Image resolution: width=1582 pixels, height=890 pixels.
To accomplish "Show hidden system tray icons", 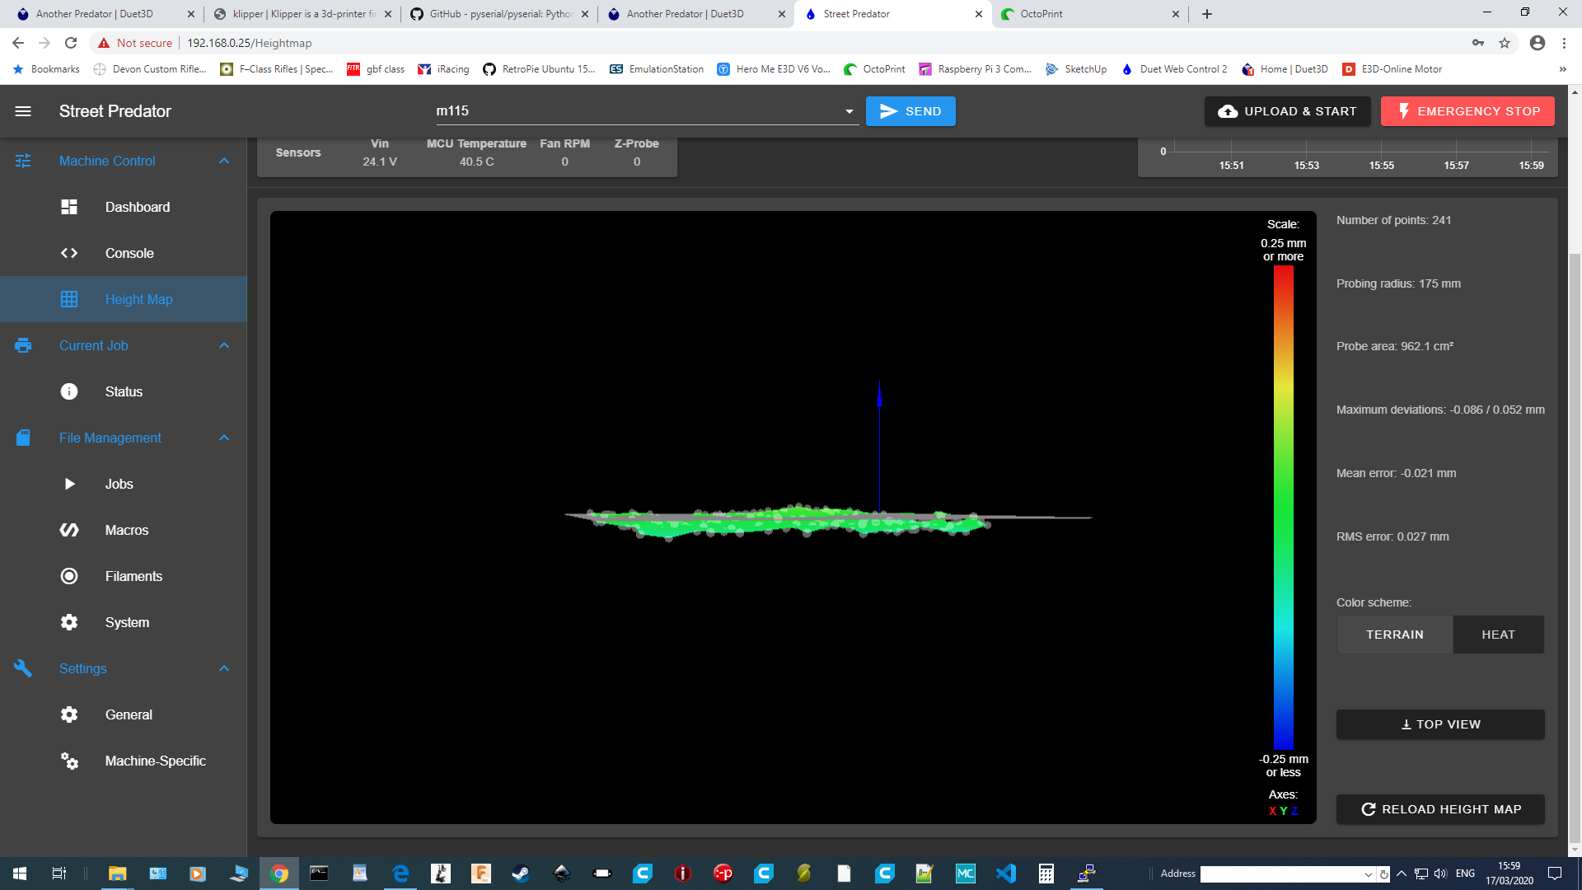I will coord(1401,874).
